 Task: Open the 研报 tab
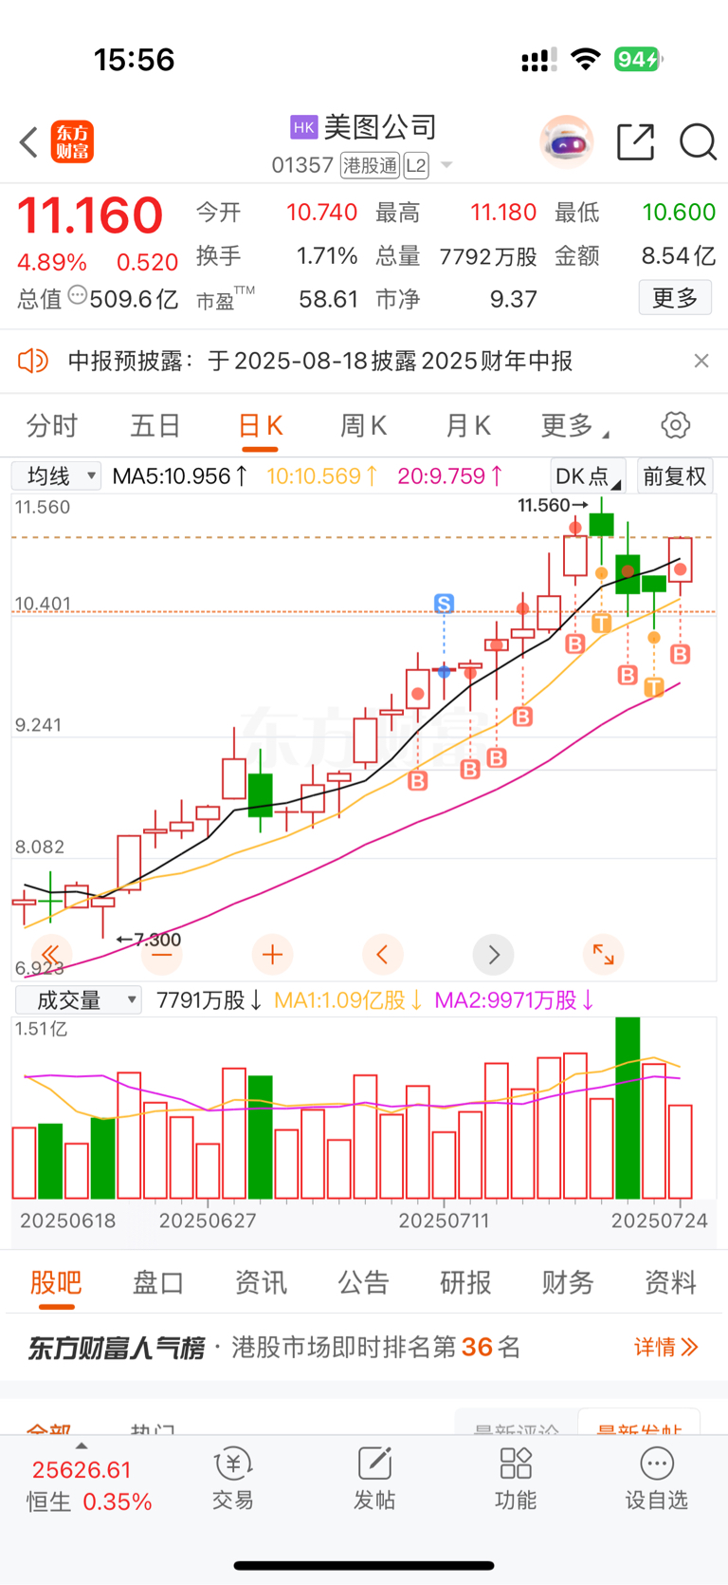coord(465,1282)
